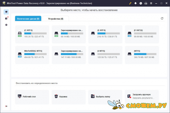170x113 pixels.
Task: Pick the F: FAT32 USB drive
Action: click(142, 34)
